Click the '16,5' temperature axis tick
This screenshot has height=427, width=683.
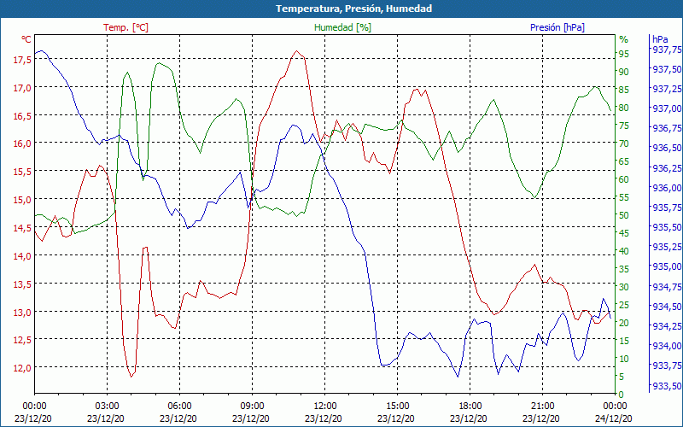pyautogui.click(x=22, y=116)
